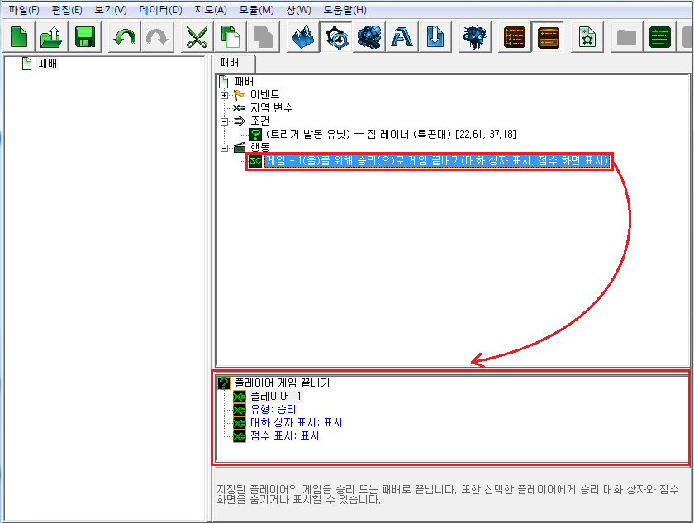
Task: Click the first brown list panel icon
Action: (514, 36)
